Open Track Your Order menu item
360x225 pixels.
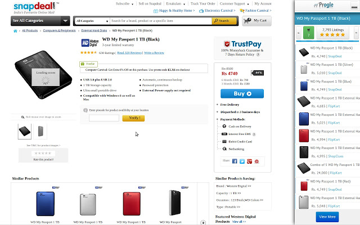[x=202, y=4]
